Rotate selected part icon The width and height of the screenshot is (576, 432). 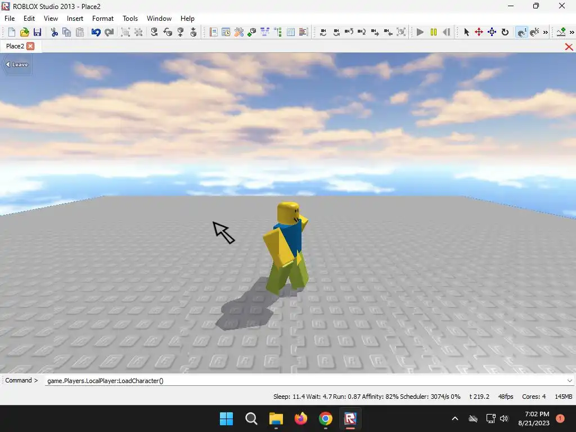pyautogui.click(x=154, y=32)
